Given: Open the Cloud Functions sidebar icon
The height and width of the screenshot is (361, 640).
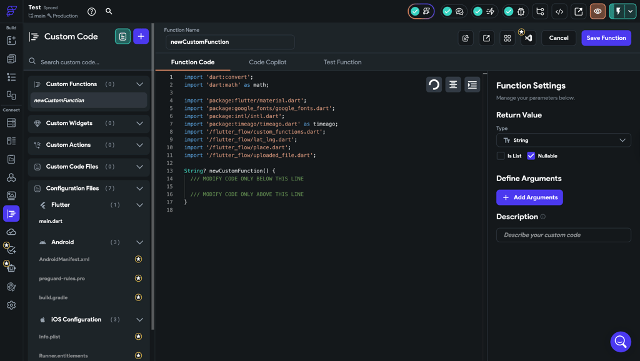Looking at the screenshot, I should point(11,232).
